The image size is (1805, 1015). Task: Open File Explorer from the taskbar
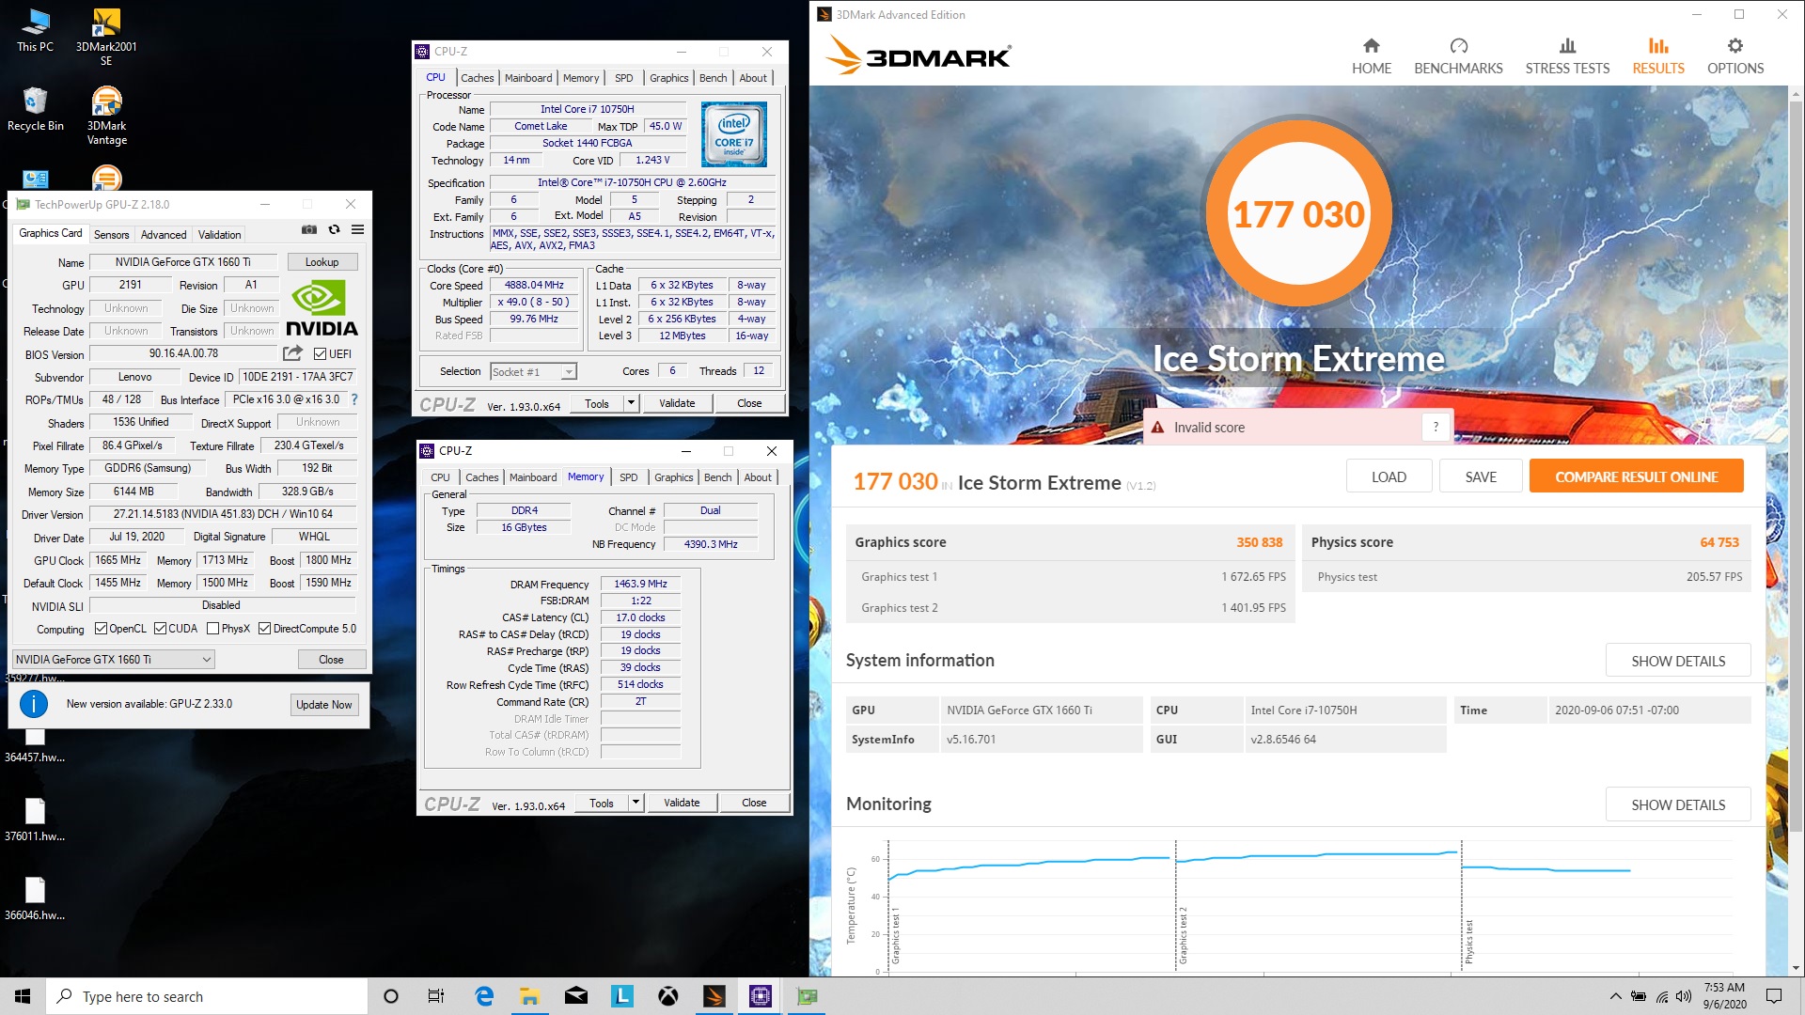pyautogui.click(x=529, y=996)
